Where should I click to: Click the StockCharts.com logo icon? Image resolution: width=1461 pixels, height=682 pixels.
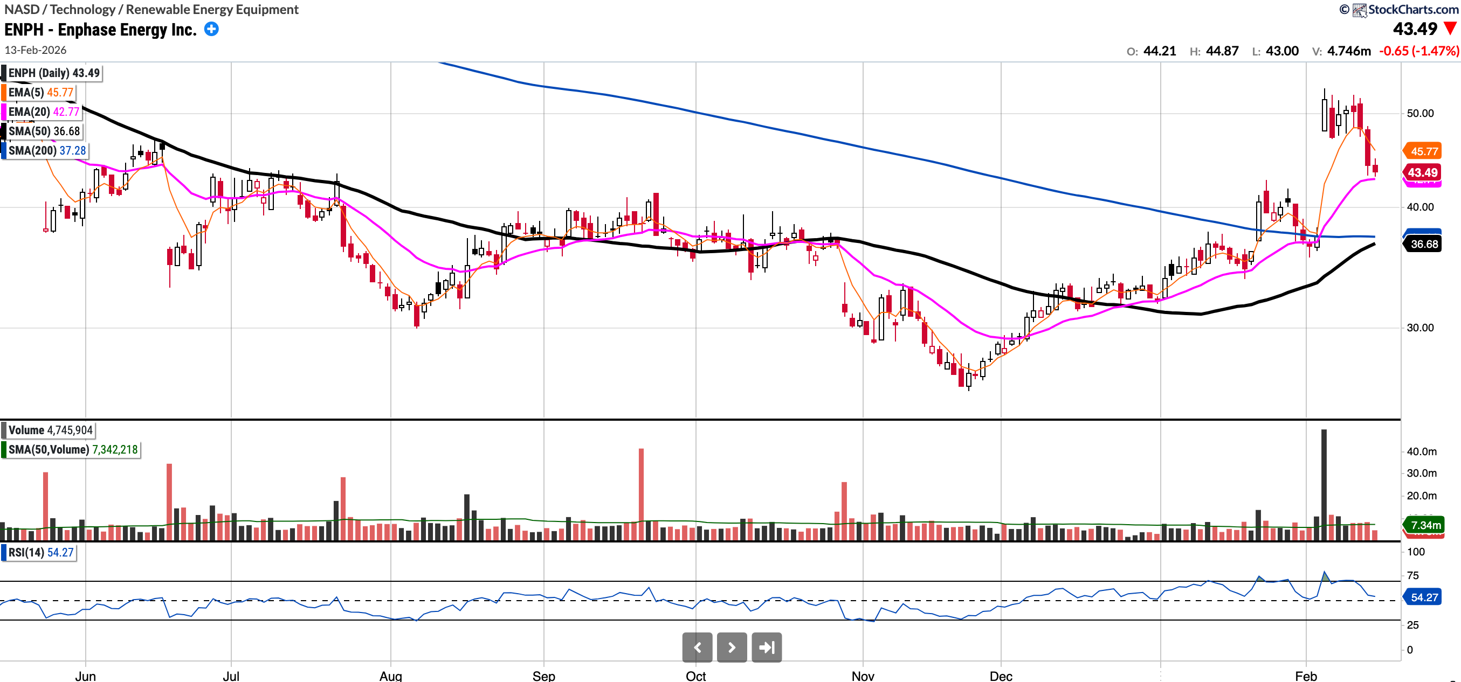pyautogui.click(x=1359, y=10)
